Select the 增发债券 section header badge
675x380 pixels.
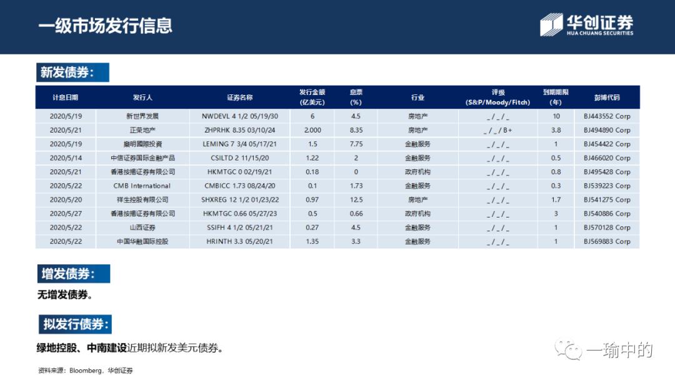[x=73, y=273]
